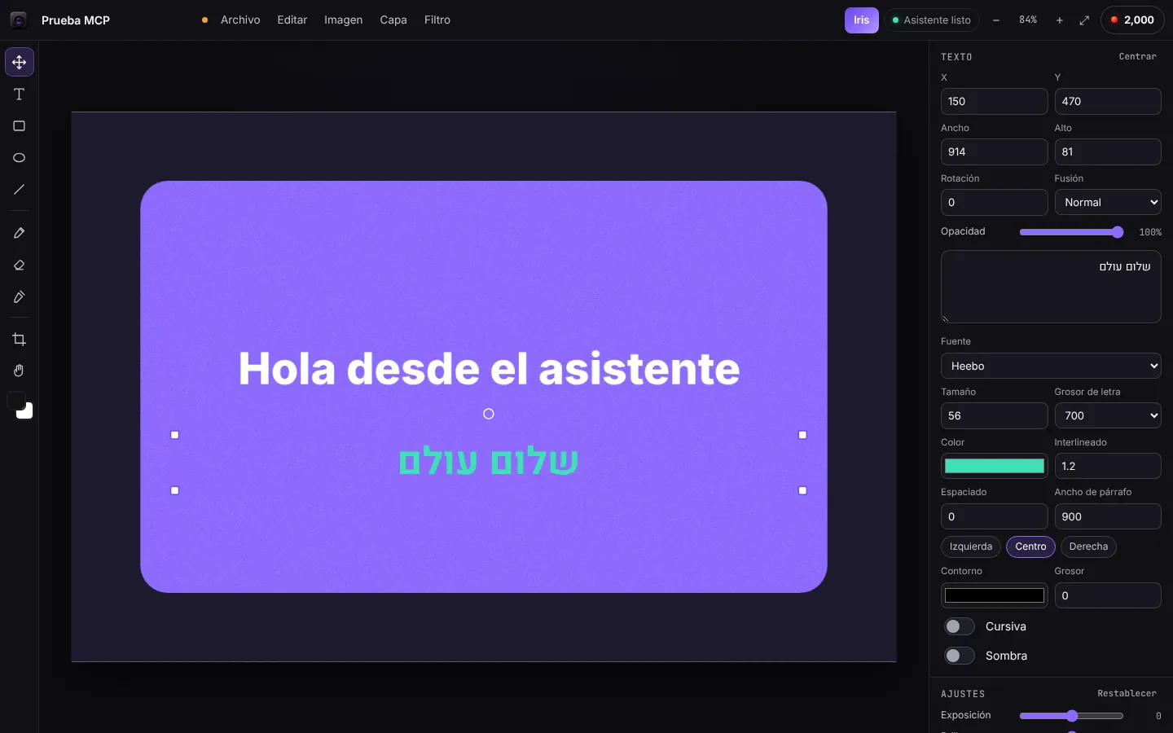The height and width of the screenshot is (733, 1173).
Task: Select Centro text alignment
Action: point(1030,546)
